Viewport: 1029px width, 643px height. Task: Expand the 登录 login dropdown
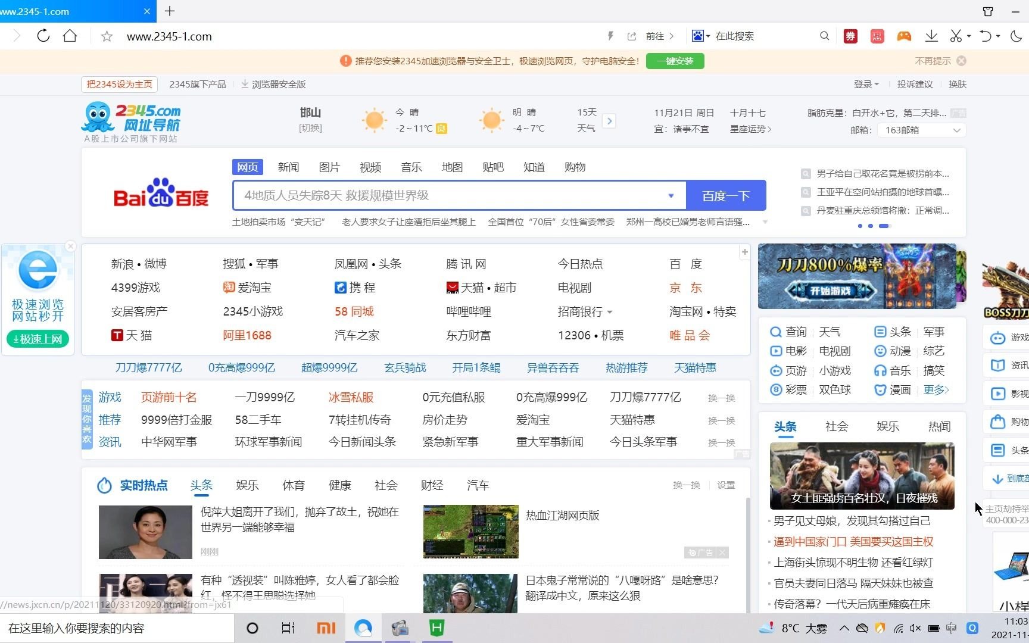(866, 84)
